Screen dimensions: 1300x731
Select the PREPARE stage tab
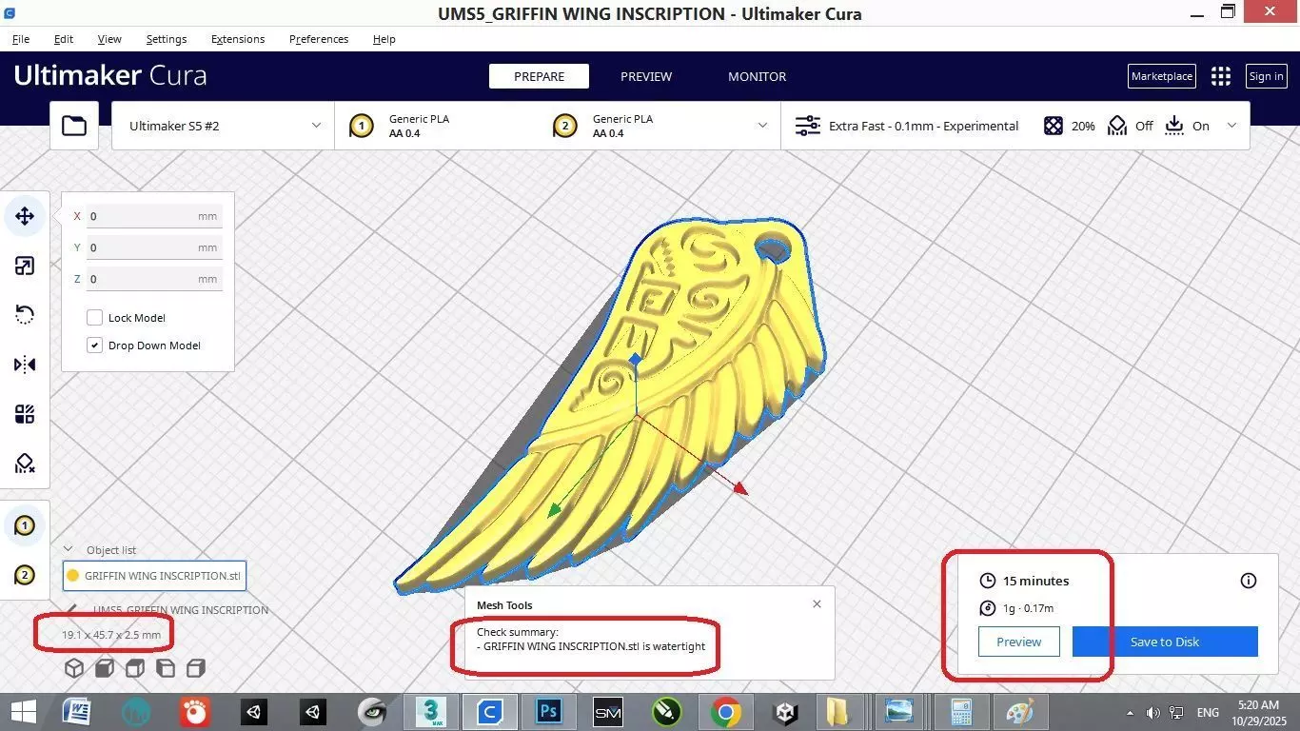(539, 76)
